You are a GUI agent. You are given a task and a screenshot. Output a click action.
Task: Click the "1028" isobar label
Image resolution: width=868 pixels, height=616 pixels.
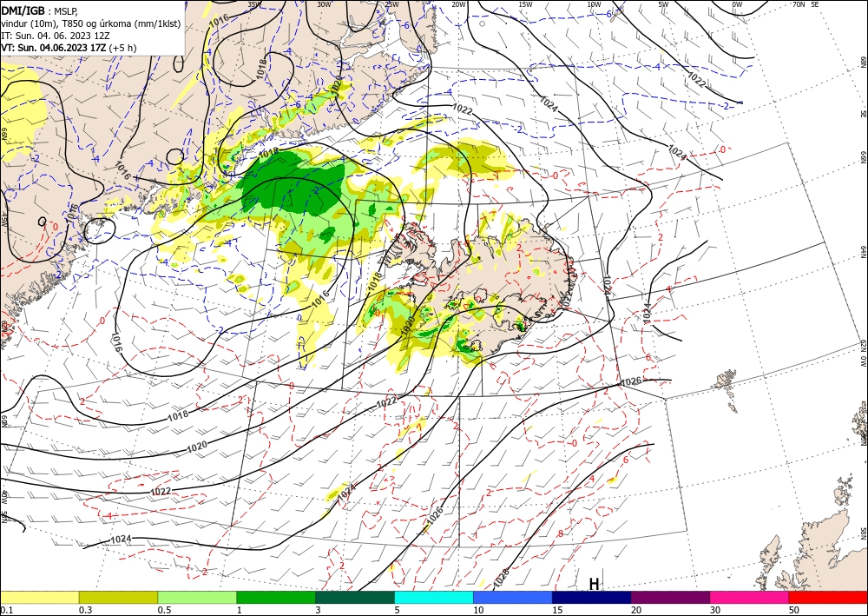click(x=500, y=579)
